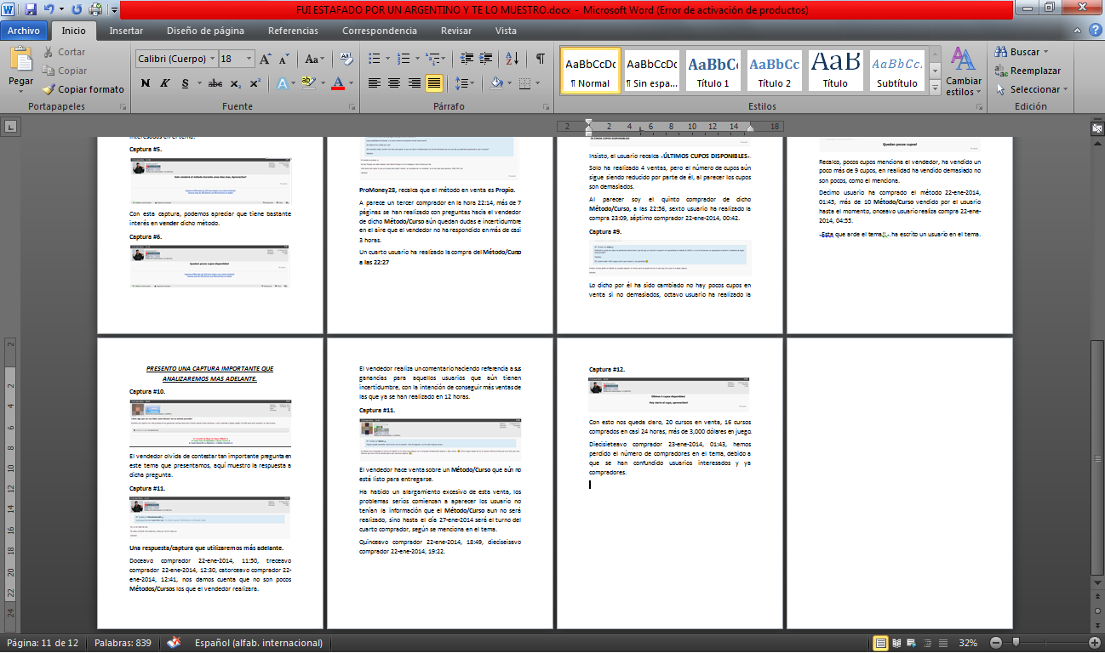The width and height of the screenshot is (1105, 653).
Task: Click the Palabras: 839 word count
Action: tap(123, 643)
